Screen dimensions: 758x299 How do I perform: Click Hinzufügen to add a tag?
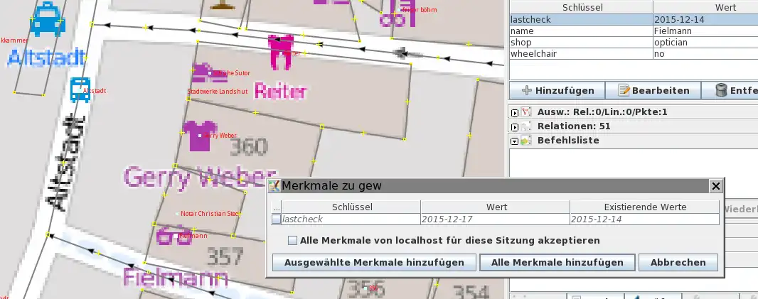click(557, 90)
